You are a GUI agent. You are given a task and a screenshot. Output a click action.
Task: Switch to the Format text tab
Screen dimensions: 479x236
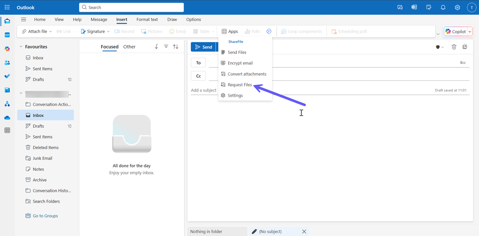(147, 20)
